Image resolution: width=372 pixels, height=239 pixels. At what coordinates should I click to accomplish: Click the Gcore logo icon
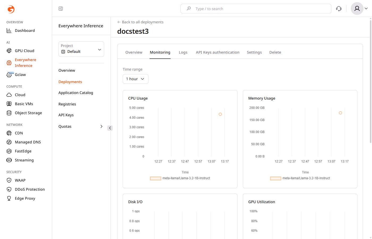pos(11,9)
